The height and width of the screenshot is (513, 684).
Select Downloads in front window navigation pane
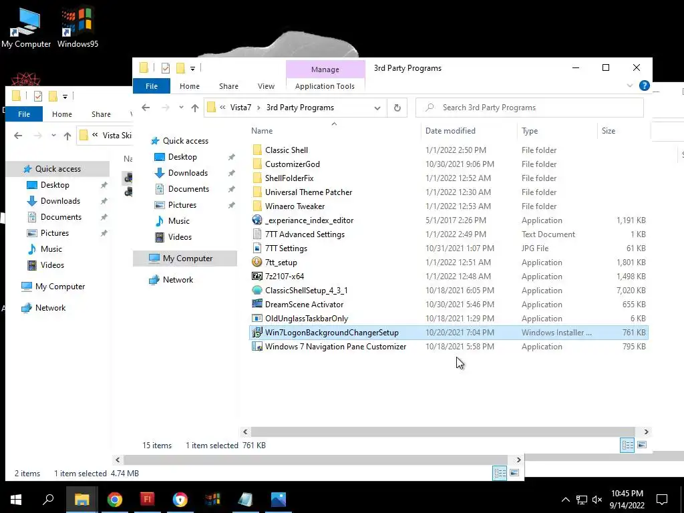(x=188, y=173)
